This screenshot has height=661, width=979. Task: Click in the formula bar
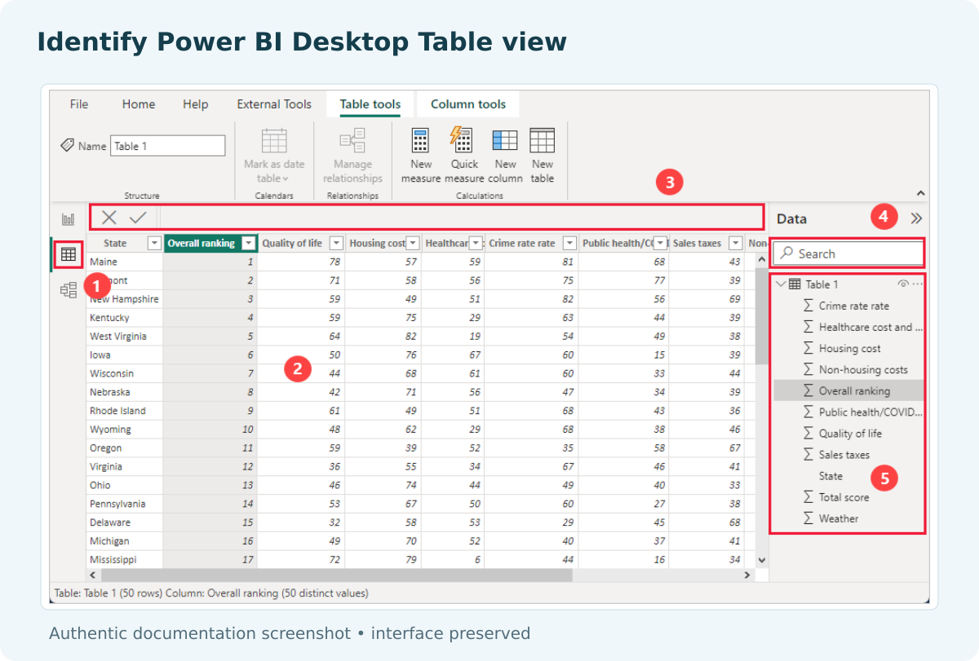(x=462, y=218)
